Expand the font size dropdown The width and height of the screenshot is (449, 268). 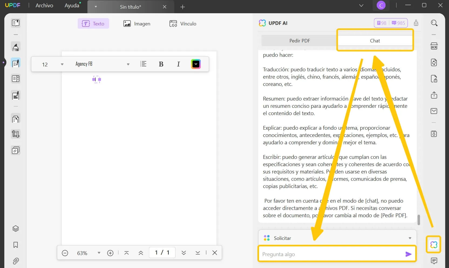[62, 64]
